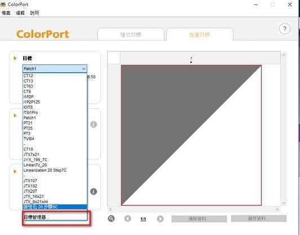Go to next page arrow icon

point(160,219)
